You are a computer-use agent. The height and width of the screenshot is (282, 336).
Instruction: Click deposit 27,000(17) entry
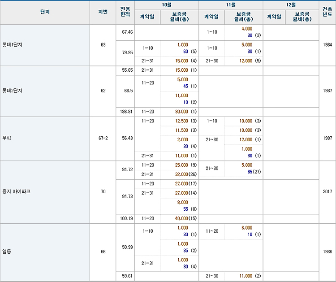tap(186, 184)
